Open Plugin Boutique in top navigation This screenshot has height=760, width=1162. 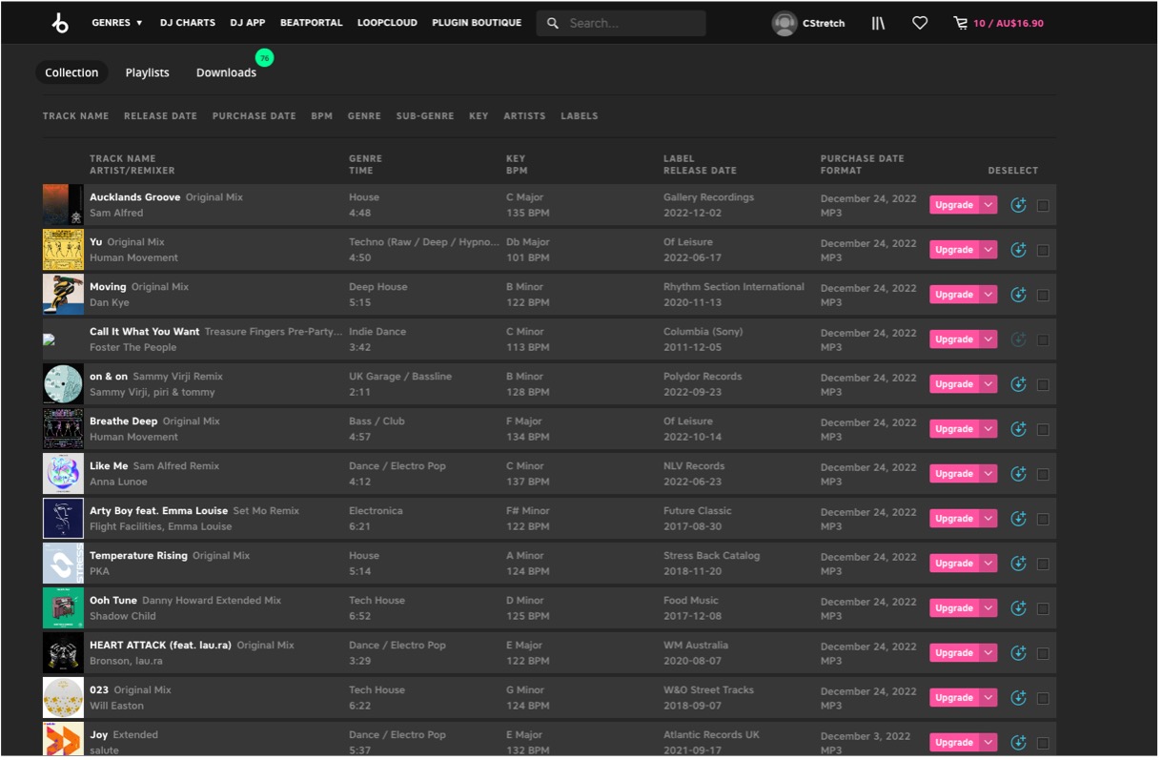477,23
